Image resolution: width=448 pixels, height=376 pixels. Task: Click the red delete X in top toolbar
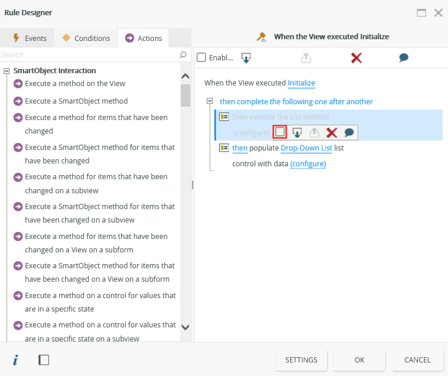[356, 57]
